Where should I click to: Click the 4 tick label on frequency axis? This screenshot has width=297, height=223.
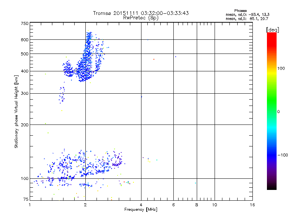(x=141, y=205)
